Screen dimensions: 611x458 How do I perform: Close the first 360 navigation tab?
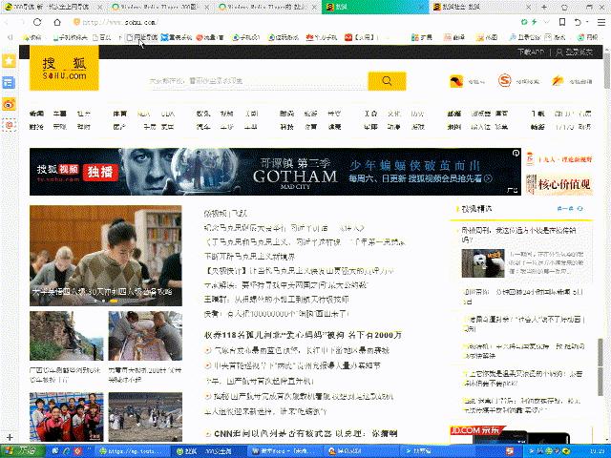point(99,7)
